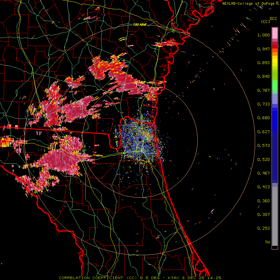The image size is (280, 280).
Task: Click the CORRELATION COEFFICIENT caption text
Action: (x=91, y=278)
